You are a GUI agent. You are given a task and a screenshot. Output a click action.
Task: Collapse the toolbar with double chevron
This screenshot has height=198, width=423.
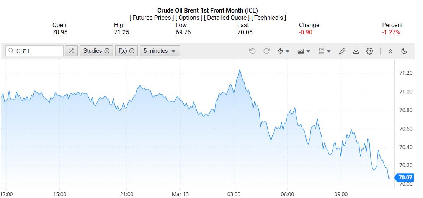click(x=390, y=51)
